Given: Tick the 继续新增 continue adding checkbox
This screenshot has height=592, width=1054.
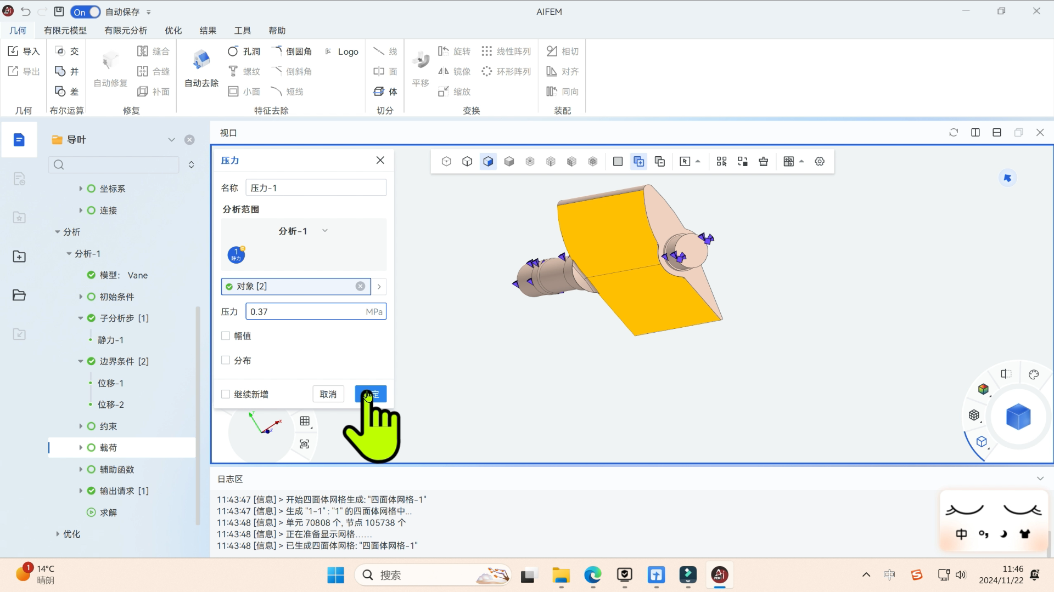Looking at the screenshot, I should coord(226,395).
